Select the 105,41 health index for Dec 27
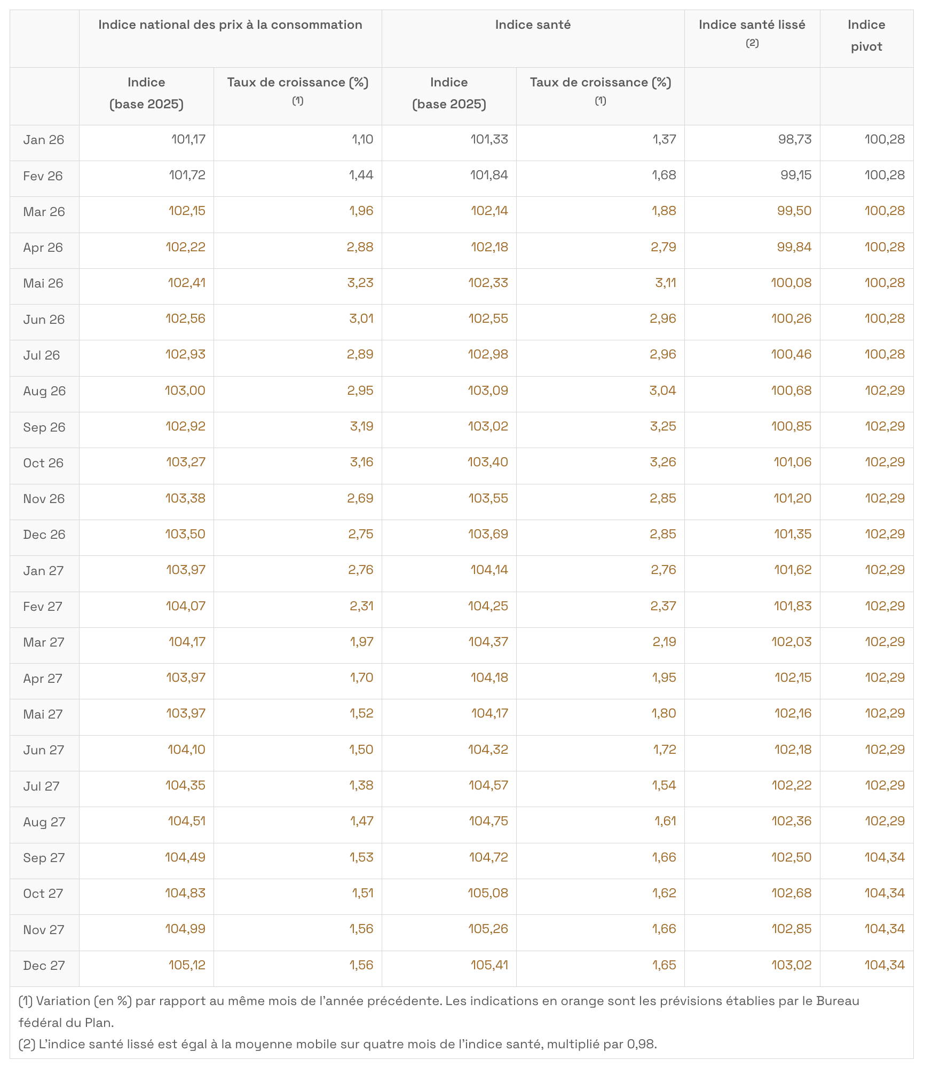Viewport: 932px width, 1068px height. click(x=489, y=965)
